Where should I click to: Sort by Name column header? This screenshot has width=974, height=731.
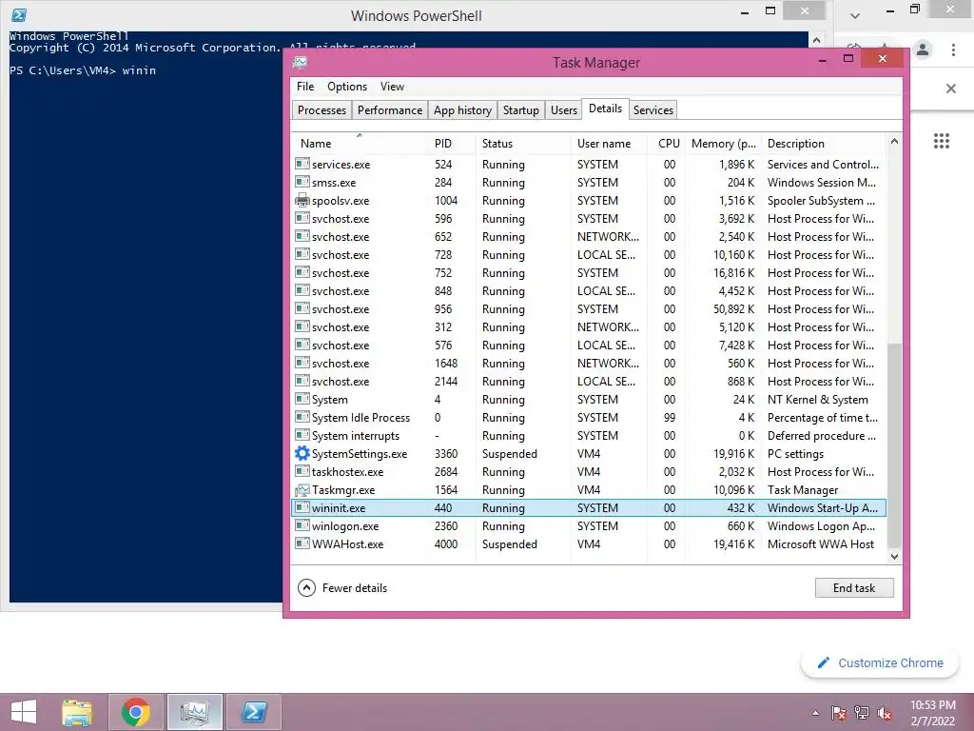pyautogui.click(x=360, y=144)
